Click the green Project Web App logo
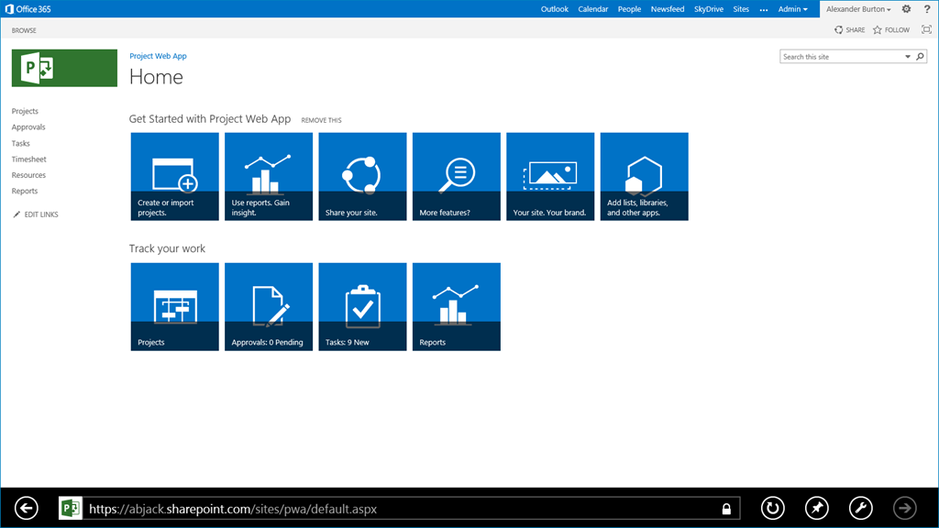 click(65, 68)
